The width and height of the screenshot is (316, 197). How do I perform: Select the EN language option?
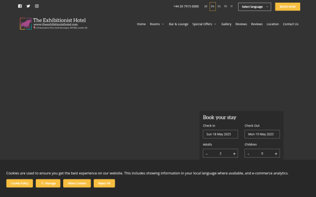pos(213,6)
